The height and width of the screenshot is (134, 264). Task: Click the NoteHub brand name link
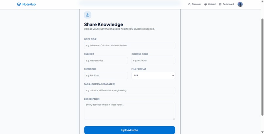tap(29, 4)
